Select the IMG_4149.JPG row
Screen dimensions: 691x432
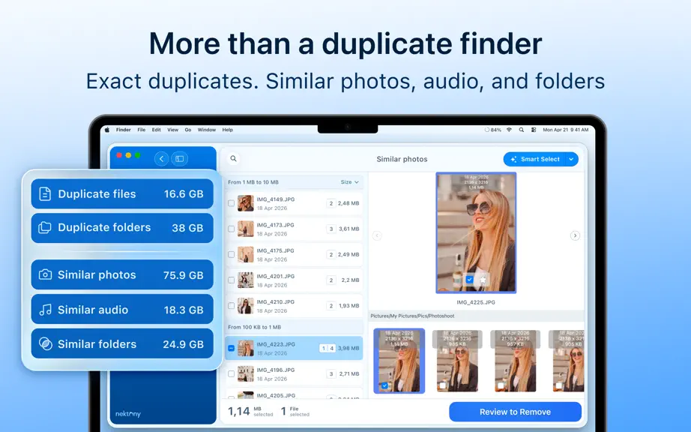[x=295, y=203]
